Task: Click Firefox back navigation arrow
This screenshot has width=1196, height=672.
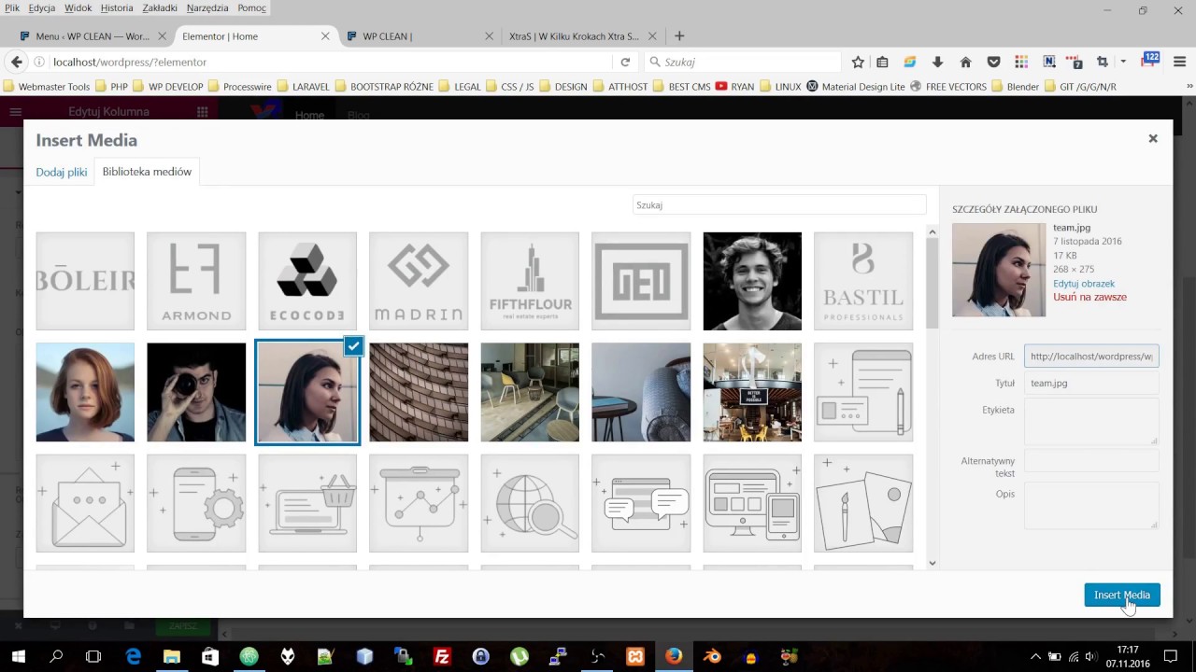Action: coord(16,62)
